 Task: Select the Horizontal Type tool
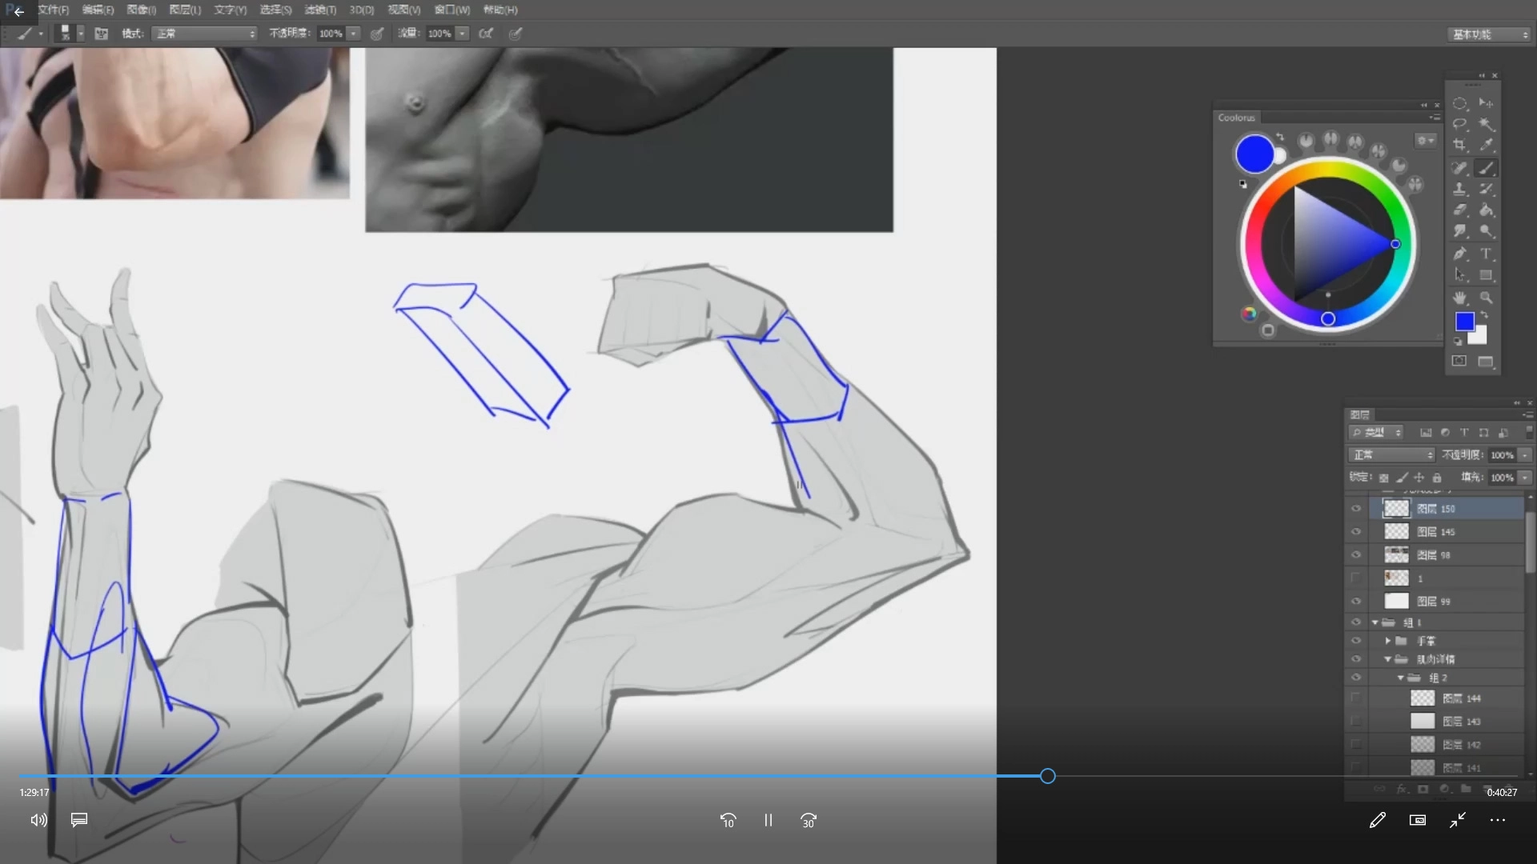[1486, 254]
